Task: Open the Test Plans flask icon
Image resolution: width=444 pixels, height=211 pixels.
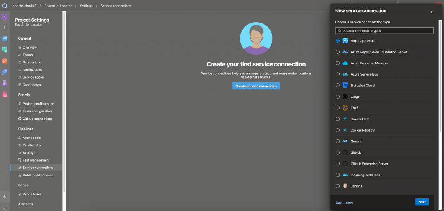Action: tap(4, 83)
